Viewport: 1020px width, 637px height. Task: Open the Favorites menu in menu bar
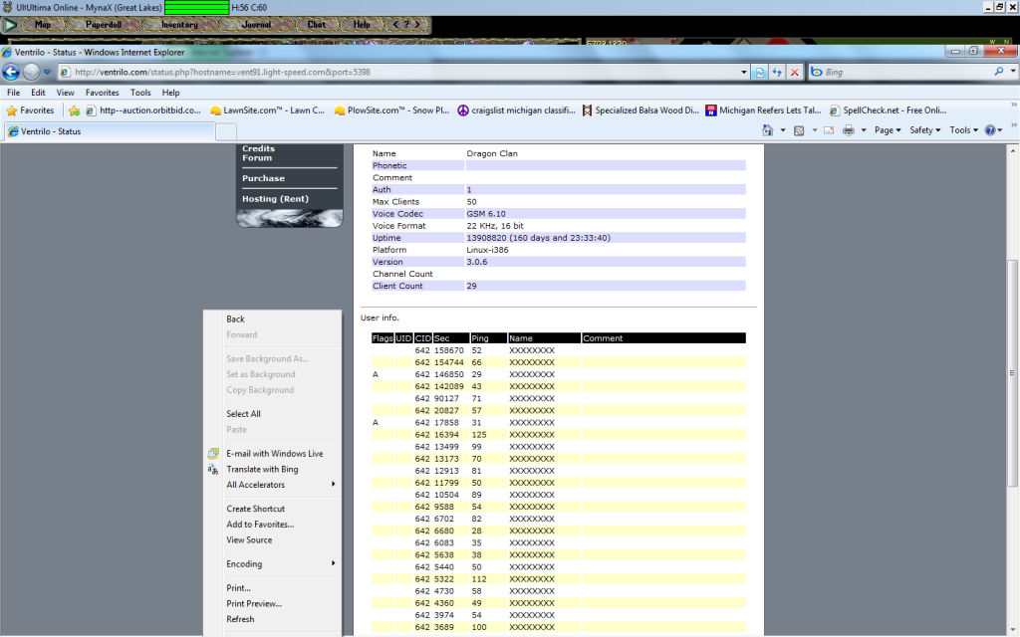103,93
